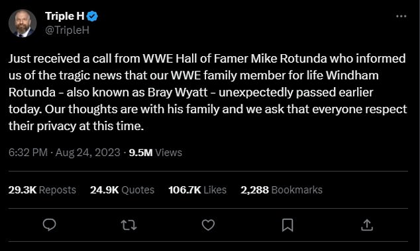Open Triple H's profile picture
420x251 pixels.
pos(23,23)
